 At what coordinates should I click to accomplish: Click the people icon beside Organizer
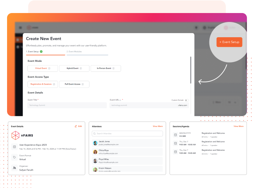point(14,168)
